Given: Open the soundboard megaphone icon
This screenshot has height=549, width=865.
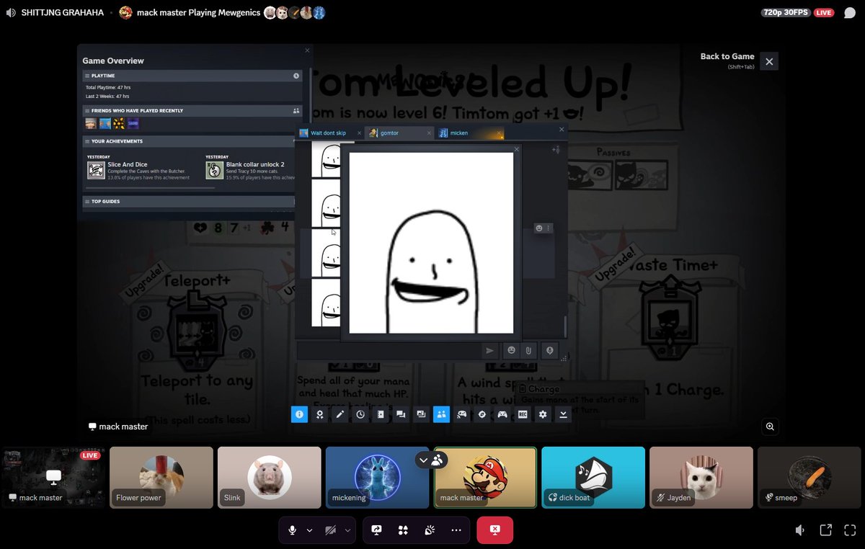Looking at the screenshot, I should pyautogui.click(x=430, y=530).
